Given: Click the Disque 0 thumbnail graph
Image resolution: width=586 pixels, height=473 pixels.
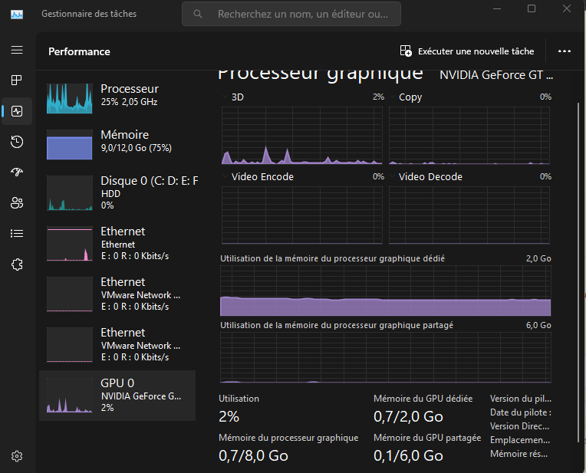Looking at the screenshot, I should (x=70, y=192).
